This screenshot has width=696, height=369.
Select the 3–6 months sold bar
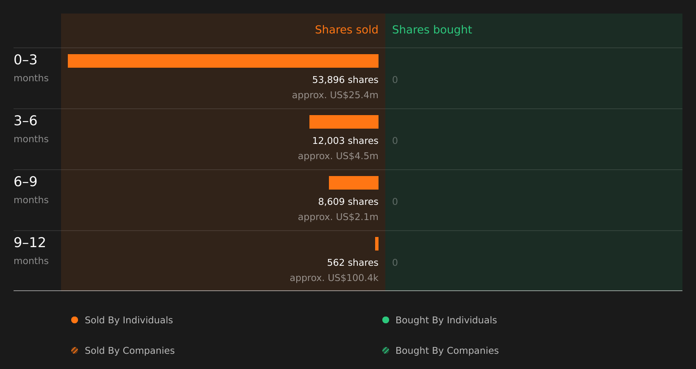tap(344, 122)
